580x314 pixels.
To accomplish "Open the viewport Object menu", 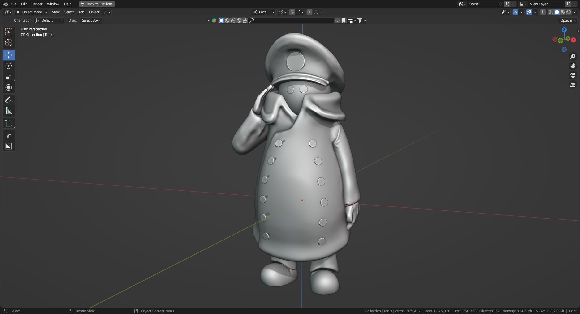I will tap(94, 12).
